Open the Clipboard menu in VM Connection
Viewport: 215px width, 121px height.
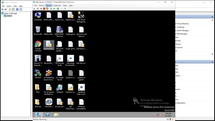click(x=57, y=5)
